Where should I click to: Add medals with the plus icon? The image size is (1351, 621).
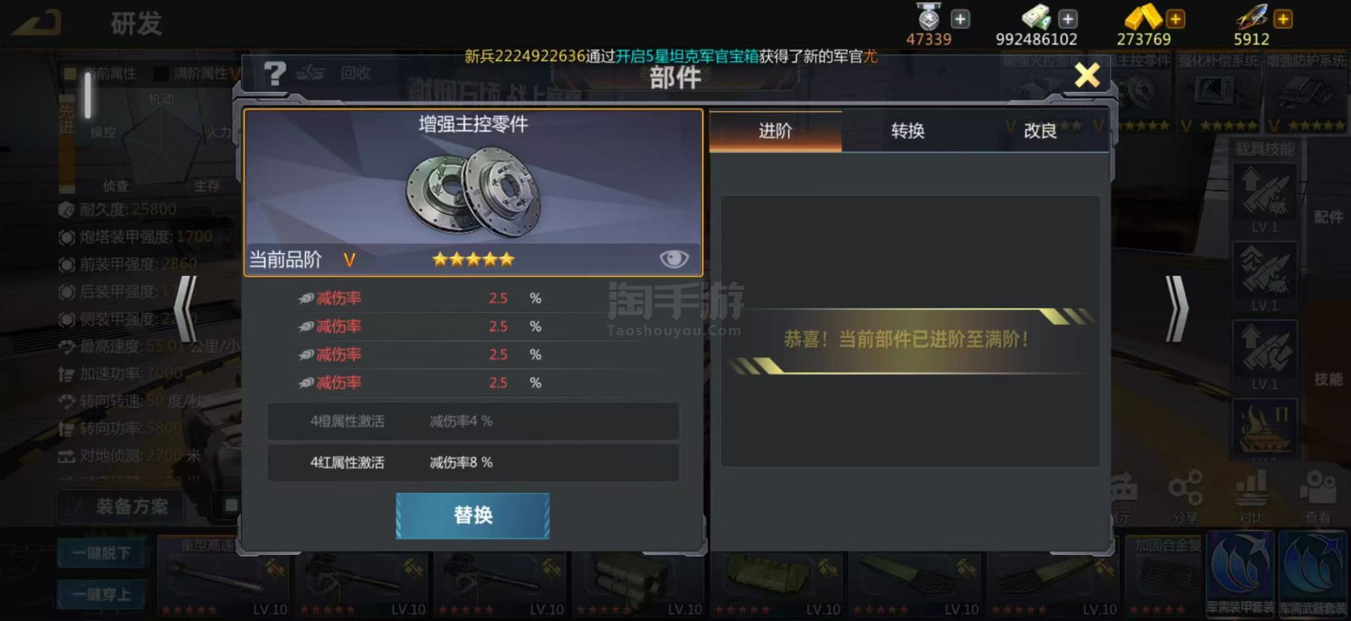[x=960, y=20]
